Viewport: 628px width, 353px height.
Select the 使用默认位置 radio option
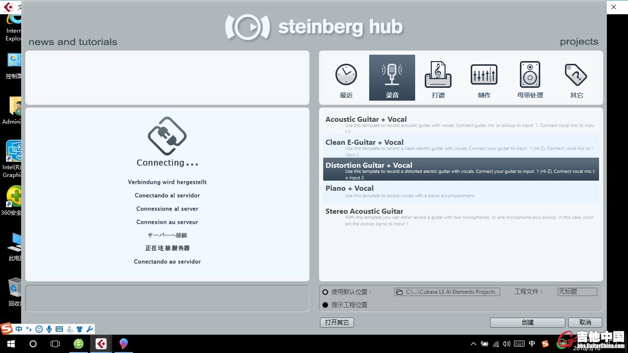point(325,292)
